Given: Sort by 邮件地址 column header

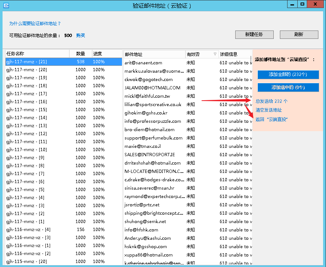Looking at the screenshot, I should [155, 54].
